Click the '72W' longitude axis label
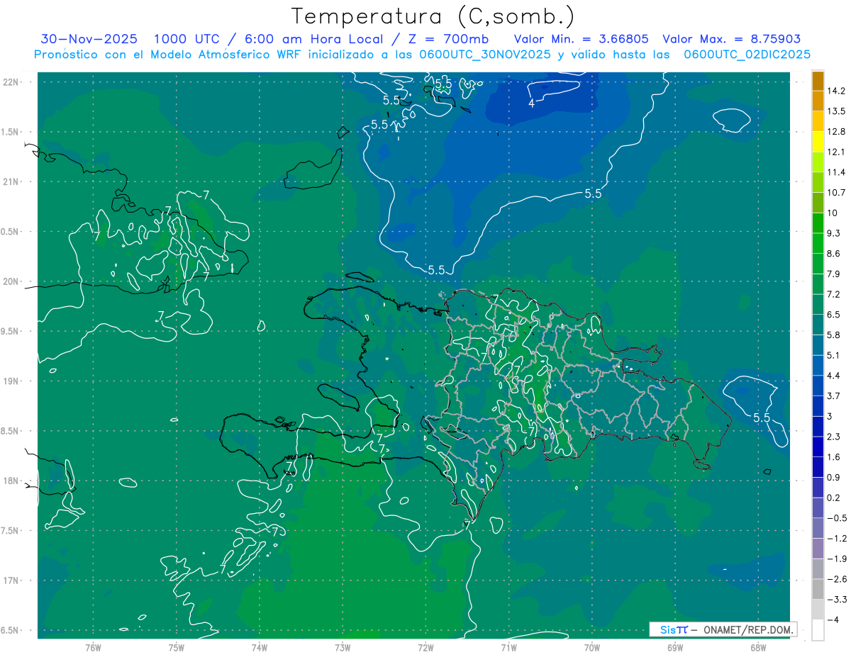The width and height of the screenshot is (851, 657). click(425, 648)
